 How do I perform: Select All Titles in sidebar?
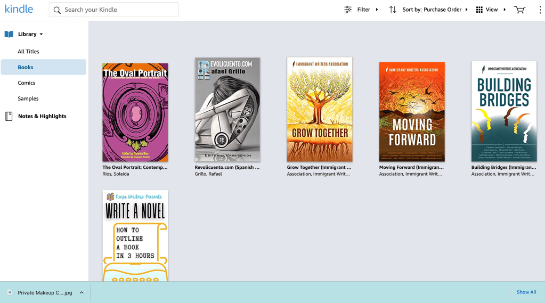[28, 52]
